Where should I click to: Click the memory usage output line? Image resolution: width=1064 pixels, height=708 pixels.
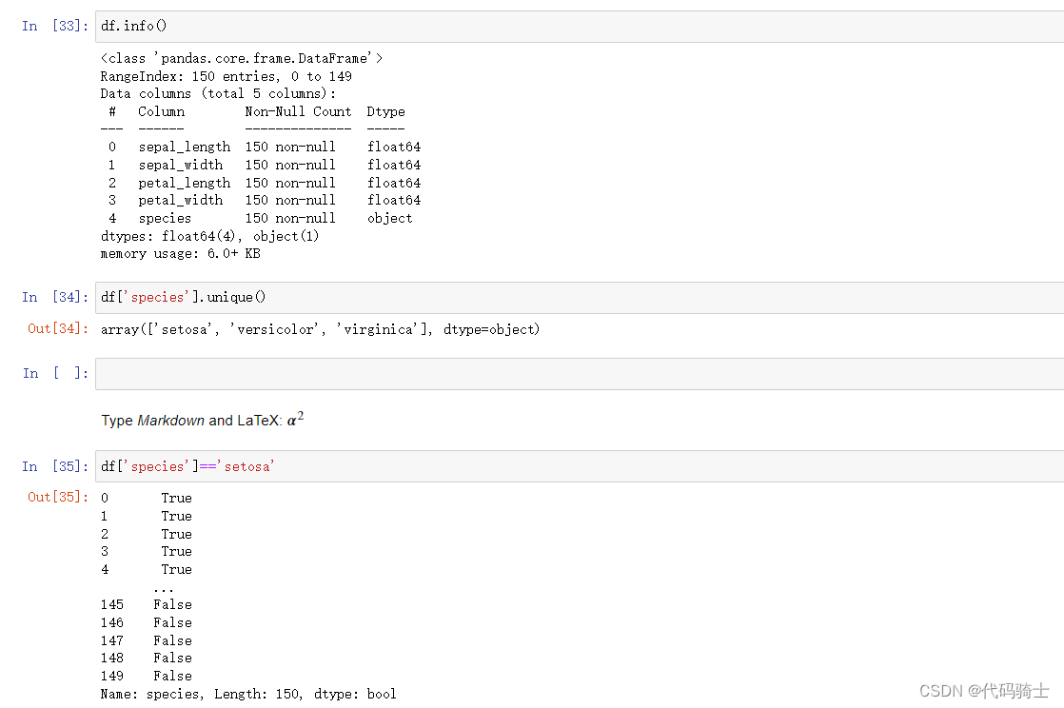click(181, 253)
